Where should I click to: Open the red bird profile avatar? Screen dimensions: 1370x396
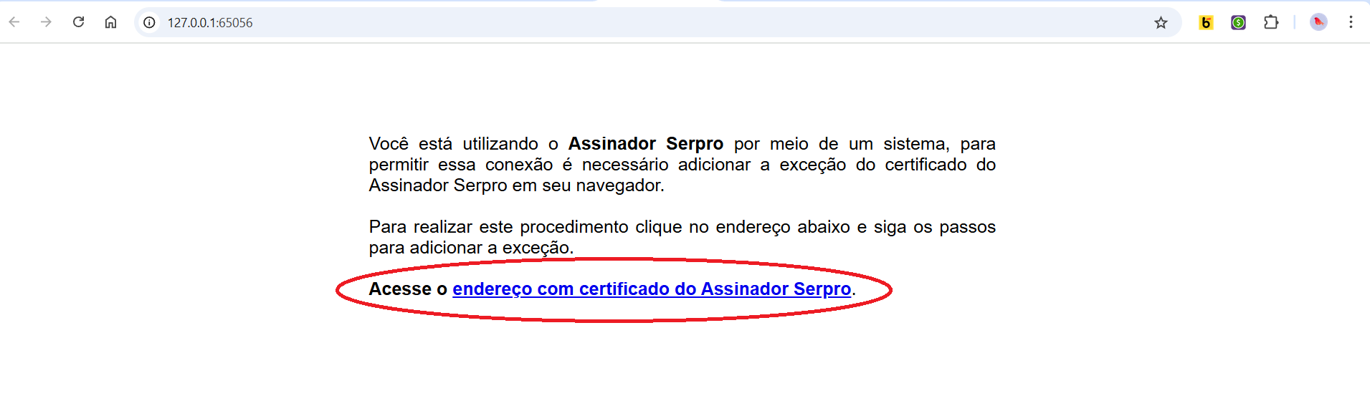point(1318,22)
